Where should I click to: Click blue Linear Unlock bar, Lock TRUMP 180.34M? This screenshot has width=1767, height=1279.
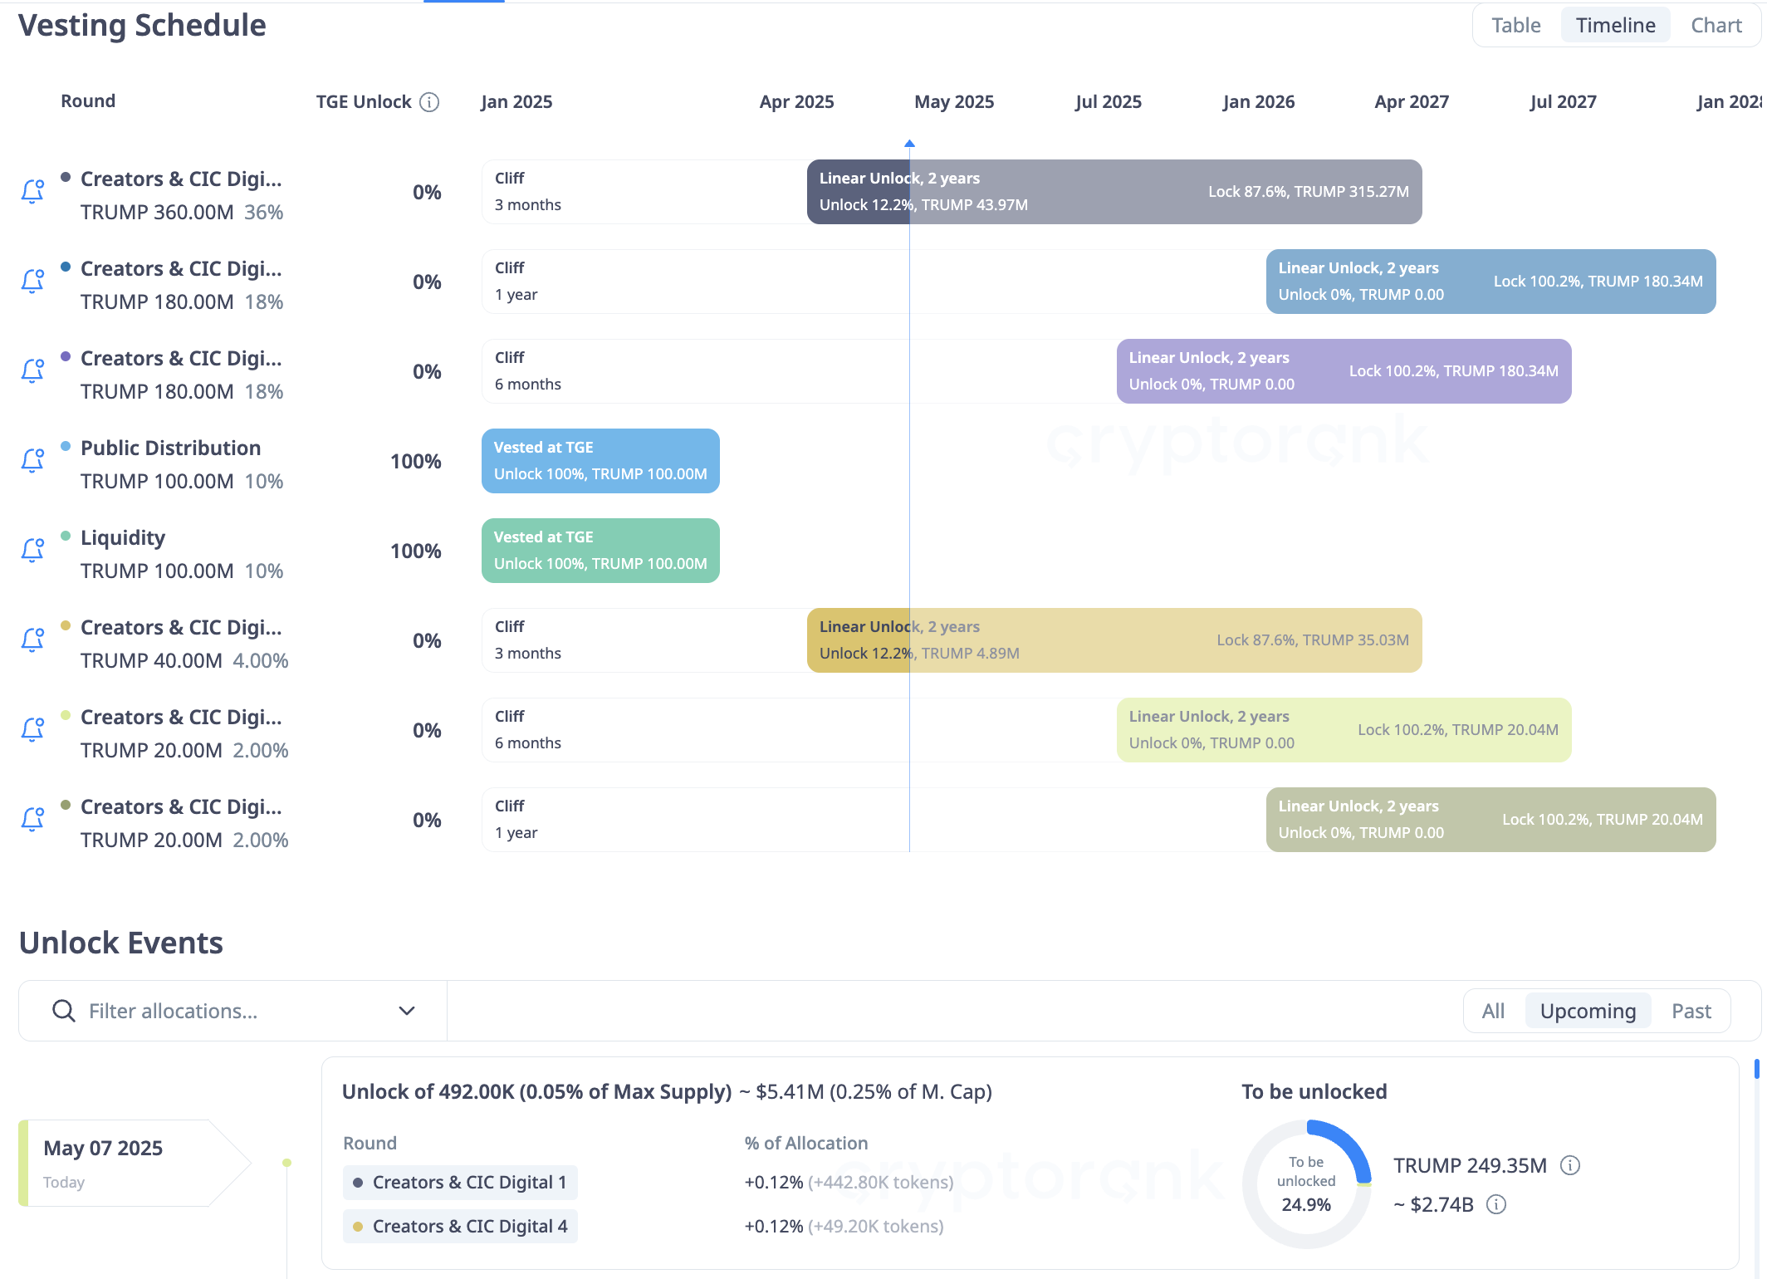coord(1490,282)
